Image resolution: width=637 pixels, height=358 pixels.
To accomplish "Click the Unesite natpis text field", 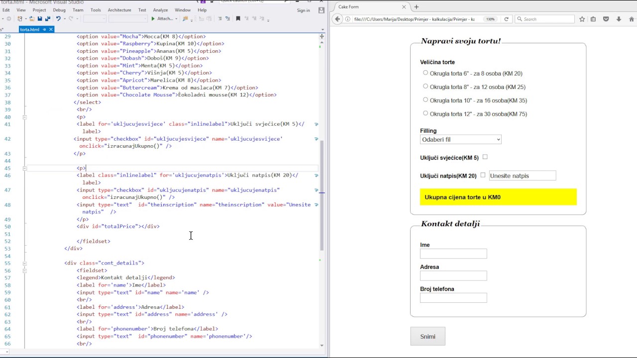I will [523, 176].
